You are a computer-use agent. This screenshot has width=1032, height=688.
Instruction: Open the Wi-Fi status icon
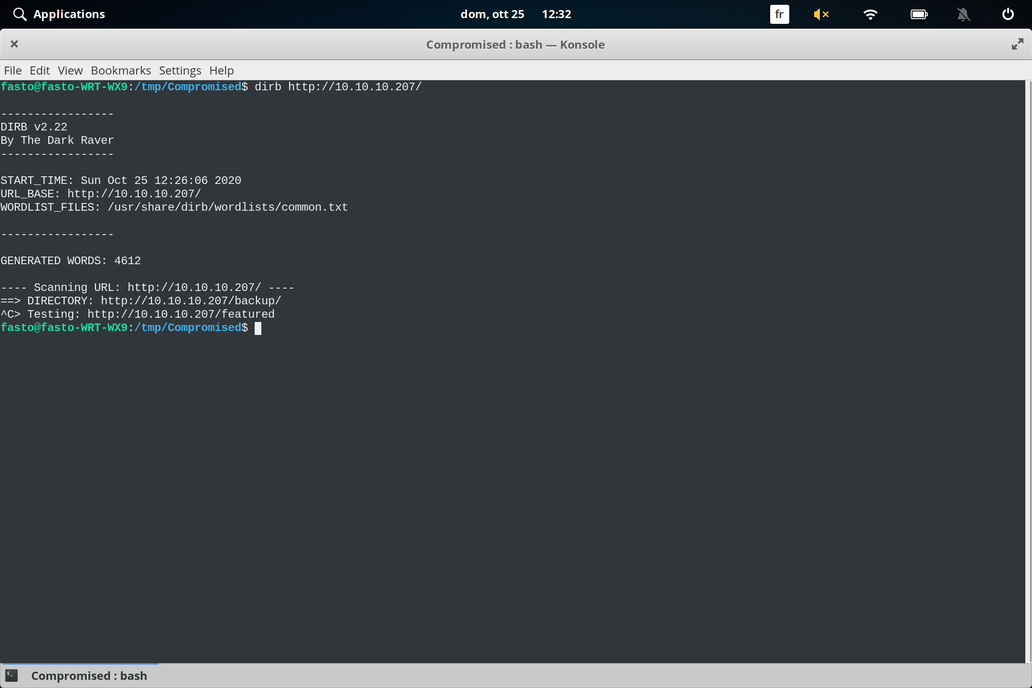(871, 14)
